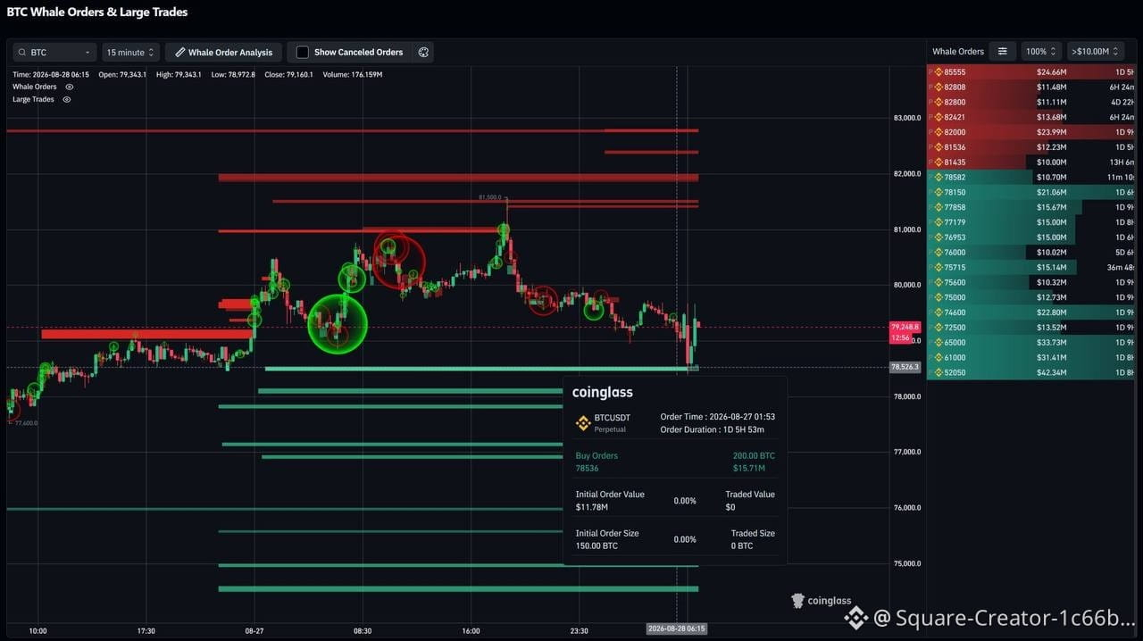This screenshot has width=1143, height=641.
Task: Open the whale orders filter settings icon
Action: pos(1002,52)
